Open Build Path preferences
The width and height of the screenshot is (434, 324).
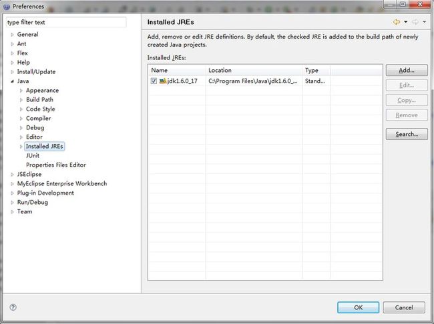39,99
